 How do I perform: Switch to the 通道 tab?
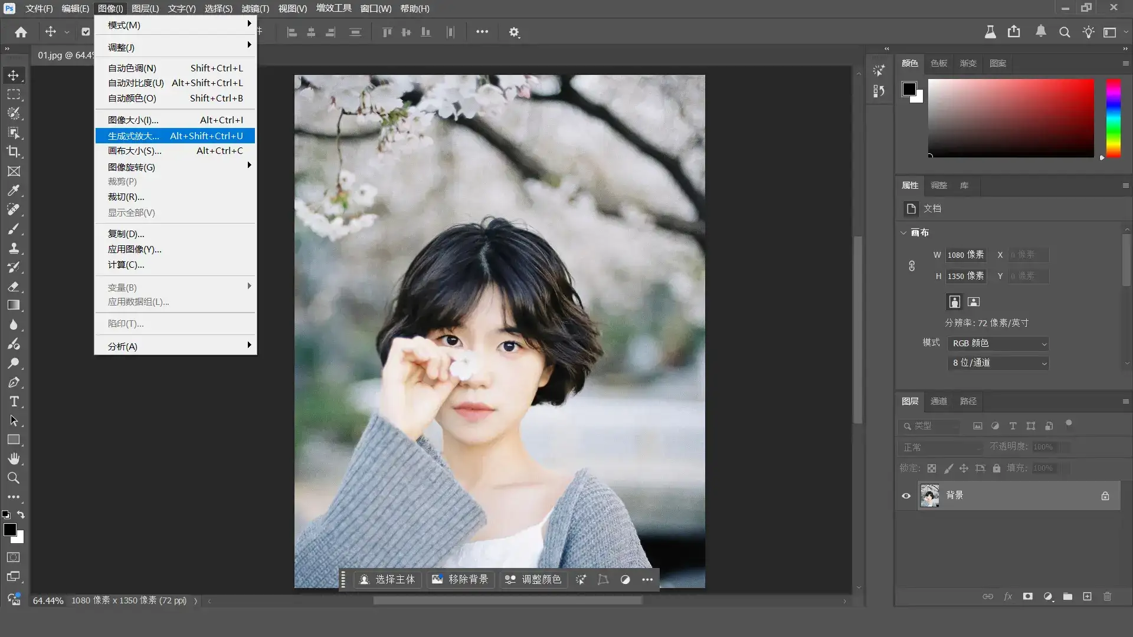938,401
